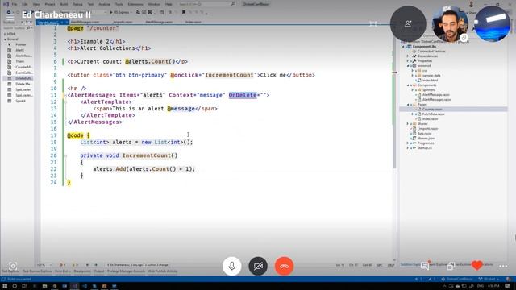The image size is (516, 290).
Task: Open the Edit menu
Action: pyautogui.click(x=25, y=4)
